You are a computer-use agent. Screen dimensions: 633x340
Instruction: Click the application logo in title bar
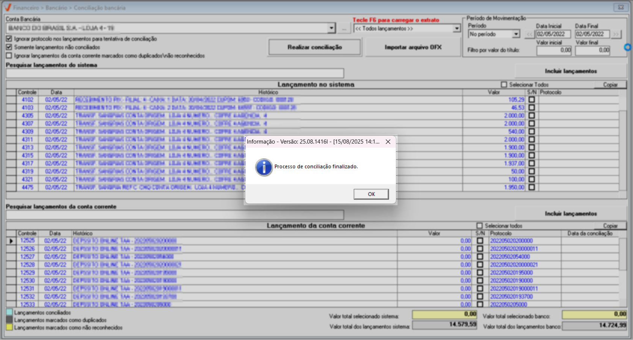click(x=8, y=7)
